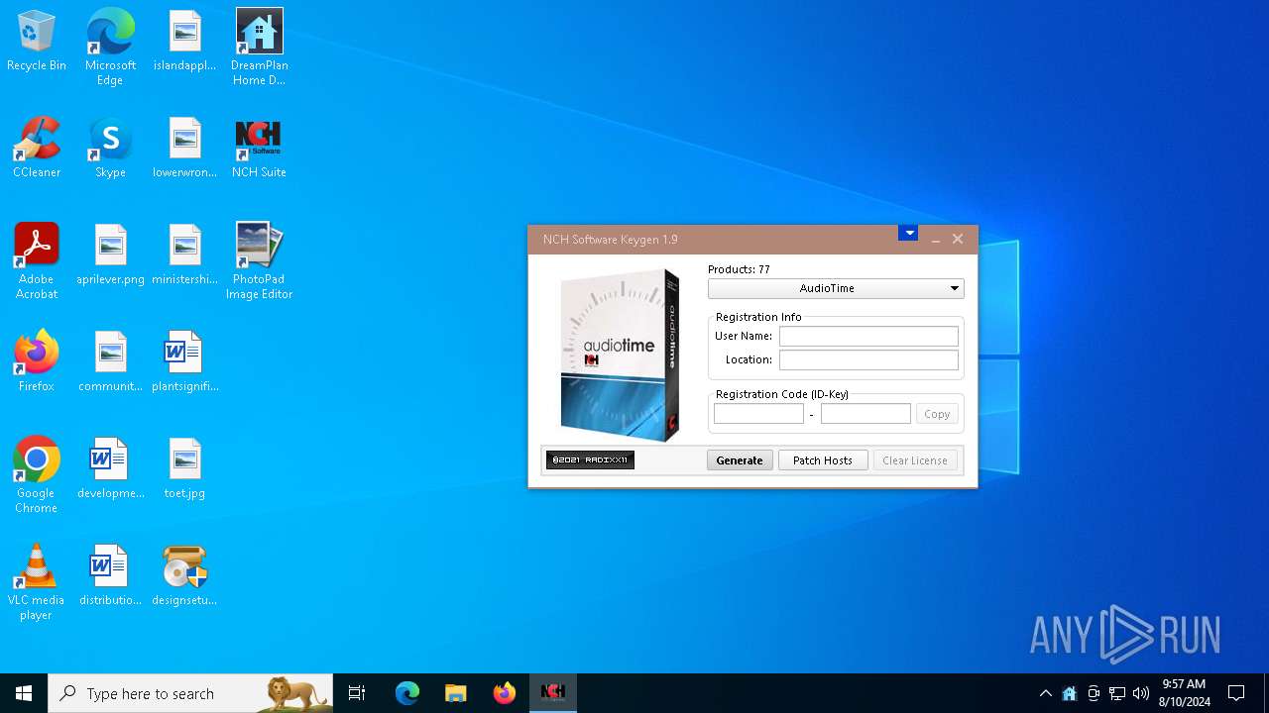Open Edge from the taskbar

tap(407, 693)
